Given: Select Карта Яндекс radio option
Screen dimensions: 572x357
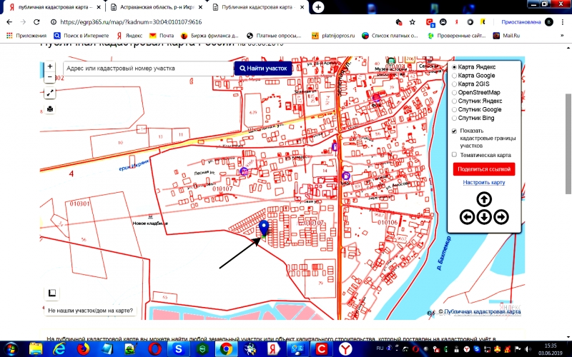Looking at the screenshot, I should coord(454,67).
